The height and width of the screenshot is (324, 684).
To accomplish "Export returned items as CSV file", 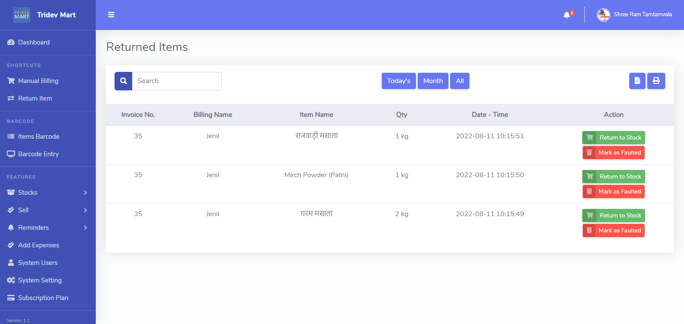I will coord(637,81).
